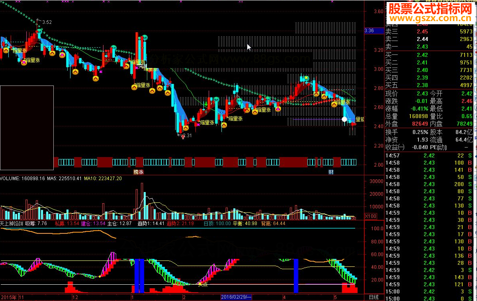Select the 卖二 row priced 2.44
The width and height of the screenshot is (477, 301).
coord(429,39)
